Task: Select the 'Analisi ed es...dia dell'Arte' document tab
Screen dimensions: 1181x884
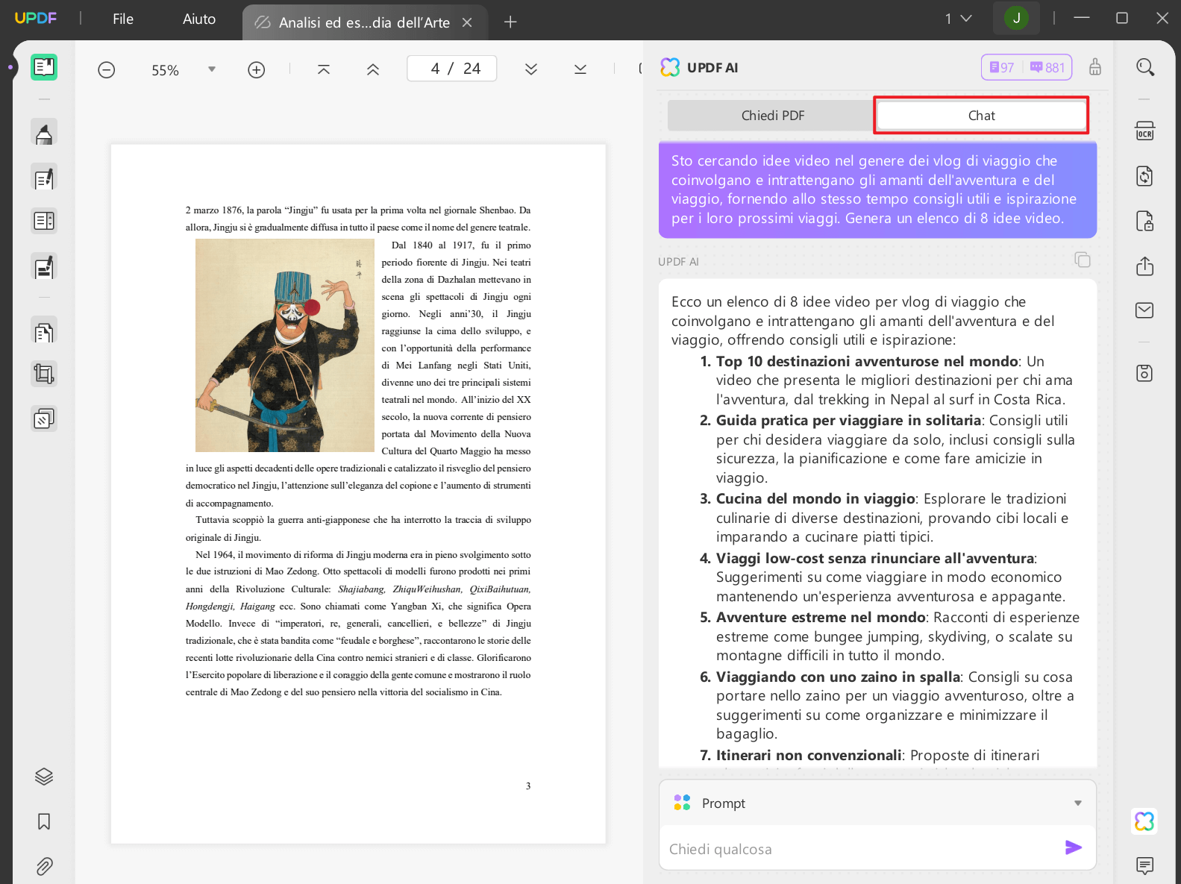Action: (364, 22)
